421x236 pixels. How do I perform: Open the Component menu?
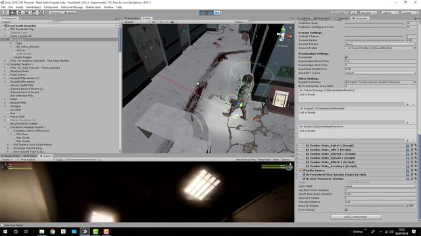pyautogui.click(x=51, y=7)
